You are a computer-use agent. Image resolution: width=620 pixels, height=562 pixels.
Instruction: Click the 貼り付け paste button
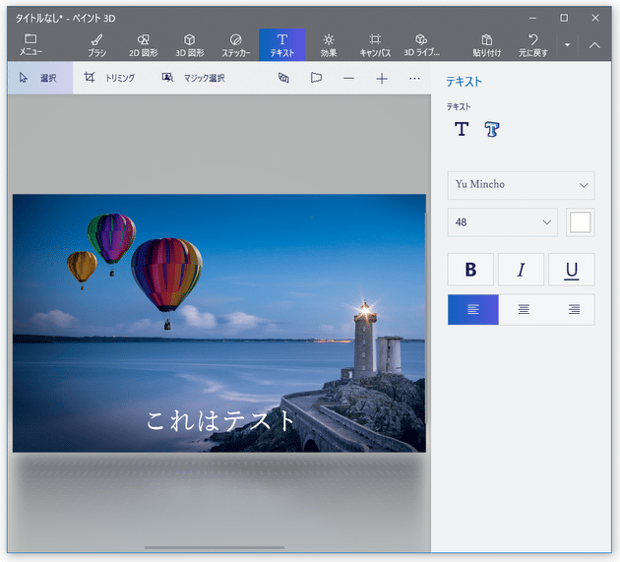(487, 44)
